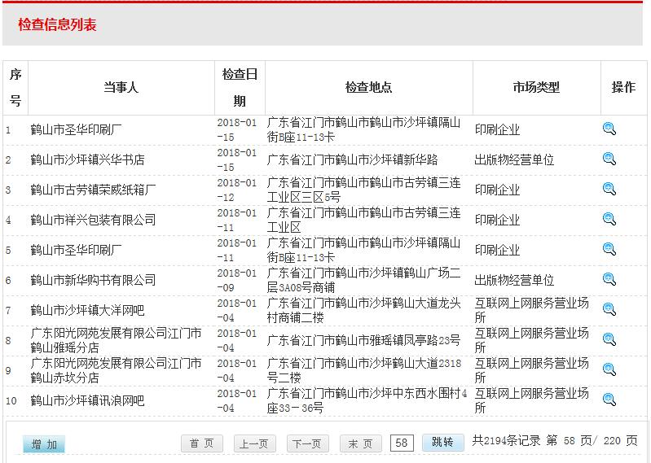Viewport: 651px width, 463px height.
Task: Click magnifier icon in row 1
Action: (x=609, y=129)
